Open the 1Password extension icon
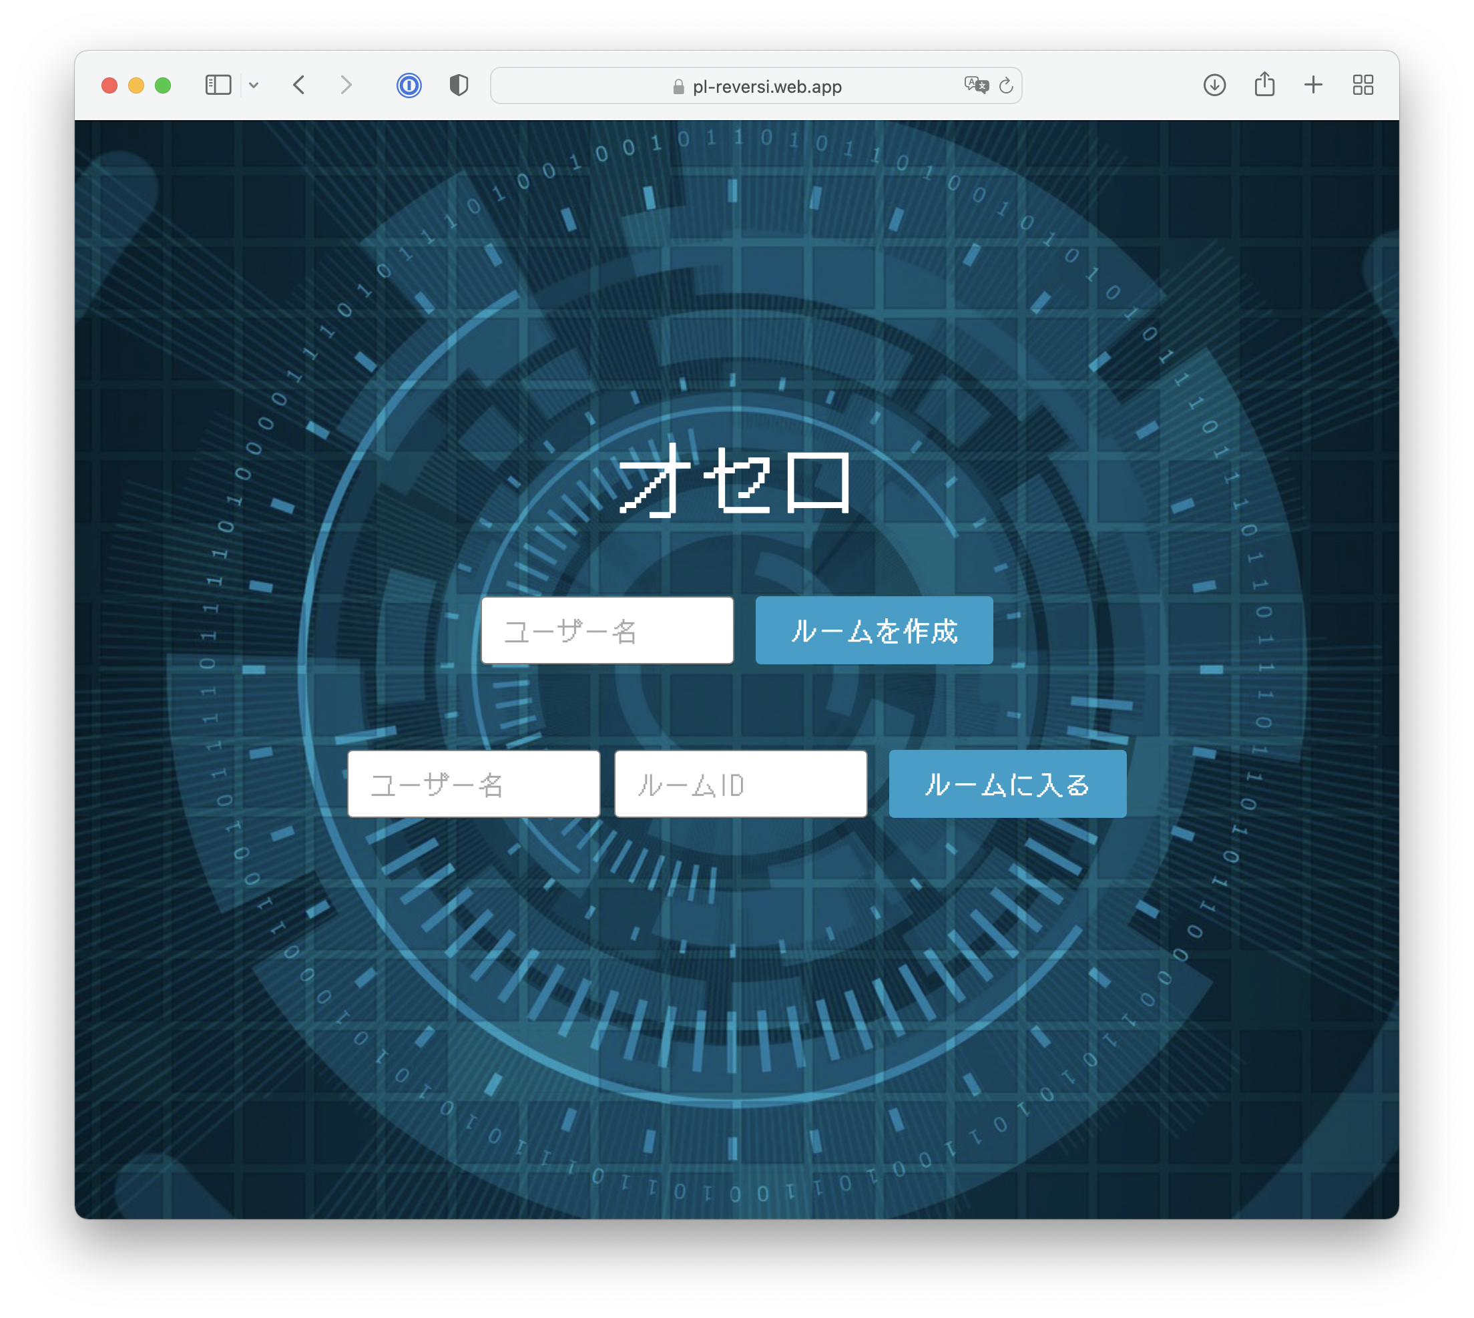 tap(409, 85)
